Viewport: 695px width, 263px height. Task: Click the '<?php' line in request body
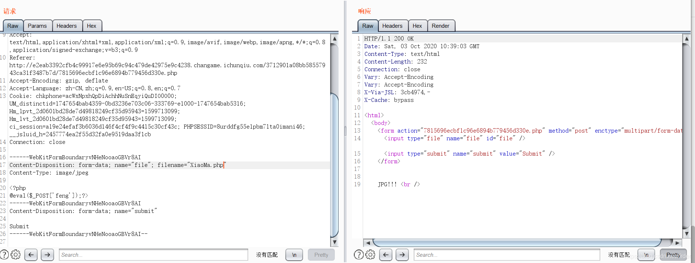pyautogui.click(x=18, y=188)
